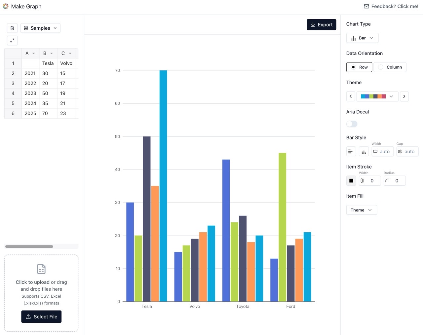Toggle the Aria Decal switch
Image resolution: width=423 pixels, height=335 pixels.
352,124
